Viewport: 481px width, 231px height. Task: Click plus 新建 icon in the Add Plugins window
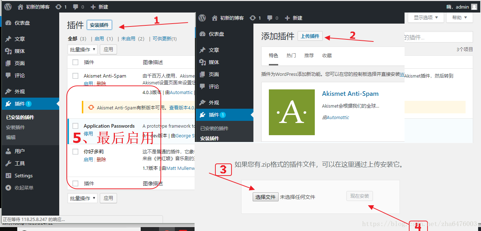[x=287, y=18]
